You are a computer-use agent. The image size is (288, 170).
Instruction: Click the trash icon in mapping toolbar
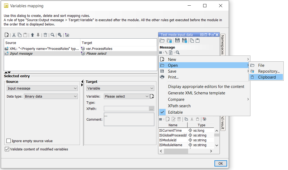(x=45, y=35)
